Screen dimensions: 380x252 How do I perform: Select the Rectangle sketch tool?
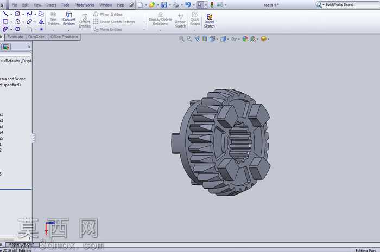5,22
